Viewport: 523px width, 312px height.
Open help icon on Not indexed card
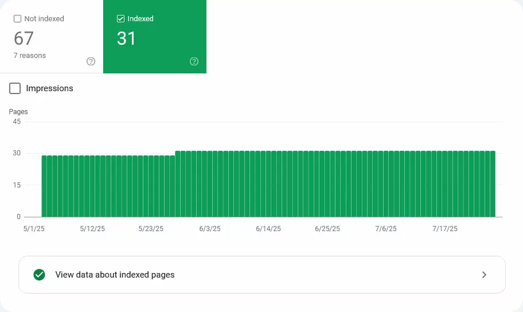click(91, 61)
